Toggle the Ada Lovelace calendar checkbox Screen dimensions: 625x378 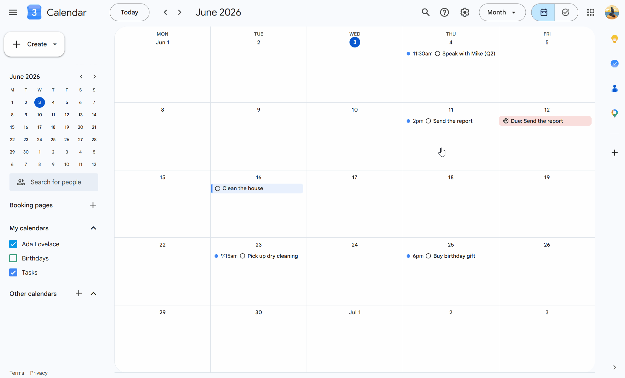point(13,244)
